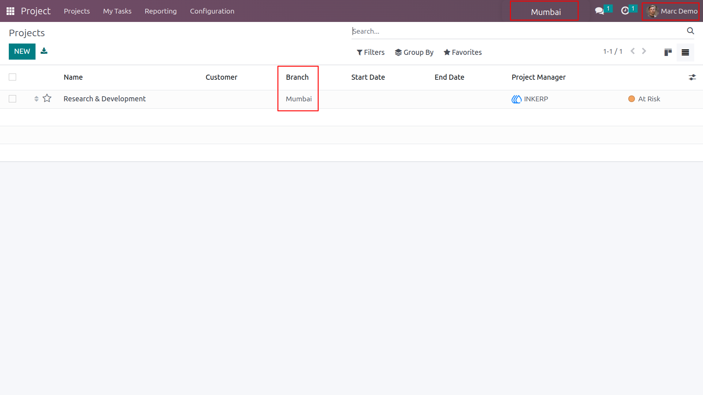Sort by Customer column header
703x395 pixels.
pyautogui.click(x=221, y=77)
